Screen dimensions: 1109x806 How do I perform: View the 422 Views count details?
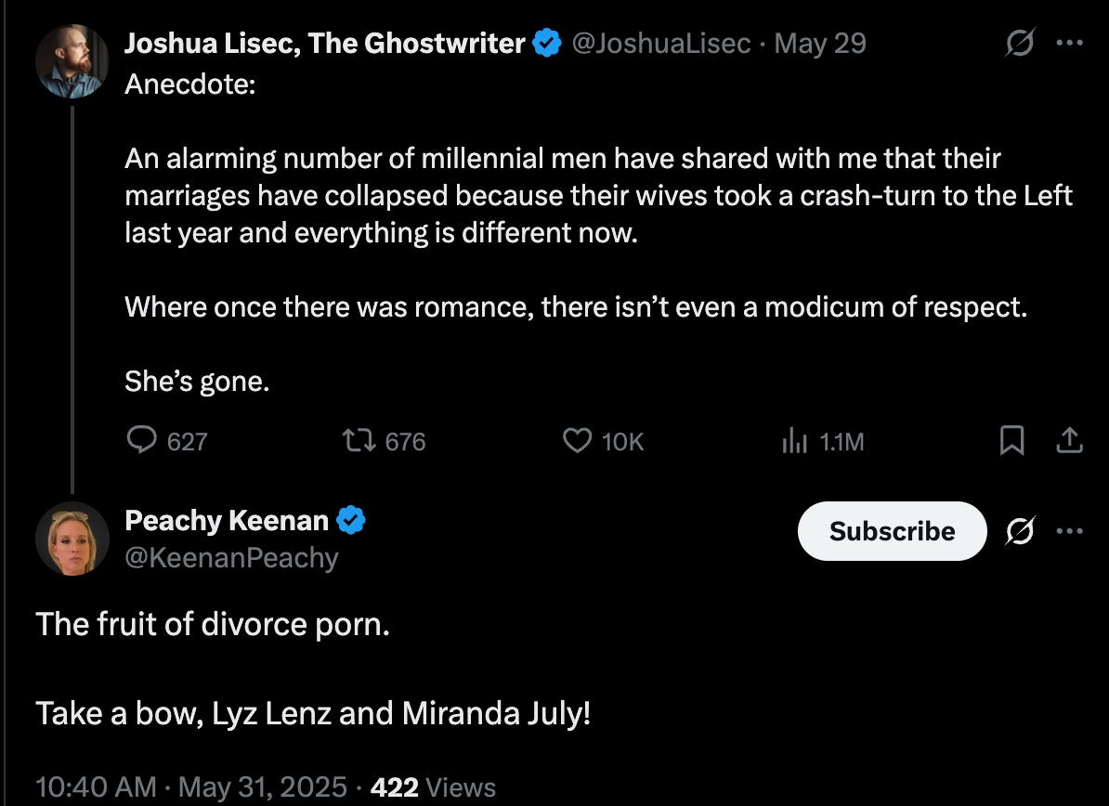(x=433, y=786)
